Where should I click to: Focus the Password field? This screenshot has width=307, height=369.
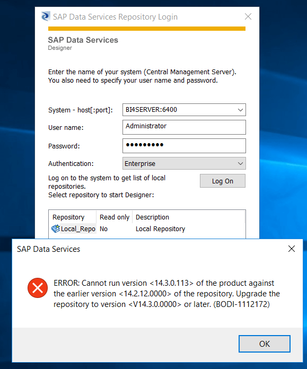click(x=184, y=146)
